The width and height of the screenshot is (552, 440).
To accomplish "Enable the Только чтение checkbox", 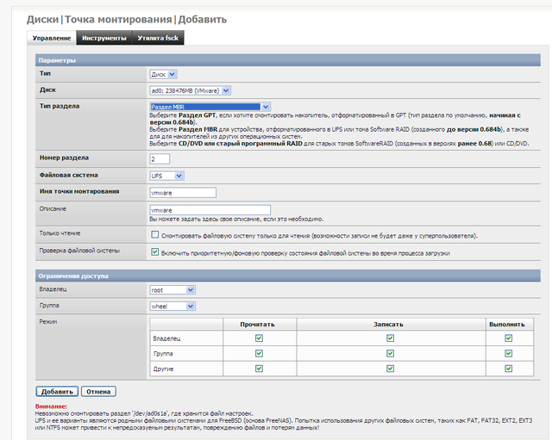I will [x=154, y=234].
